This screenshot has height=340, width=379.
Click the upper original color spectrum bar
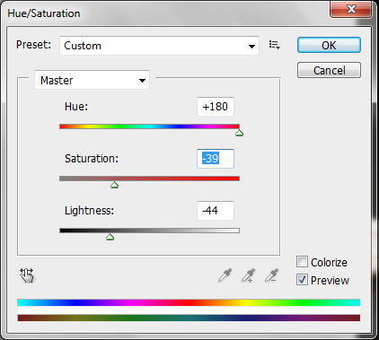tap(189, 302)
